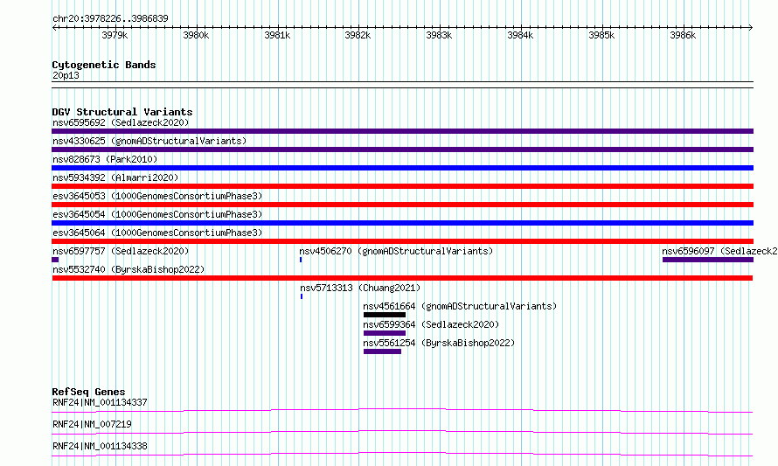Open esv3645053 (1000GenomesConsortiumPhase3) label

157,196
